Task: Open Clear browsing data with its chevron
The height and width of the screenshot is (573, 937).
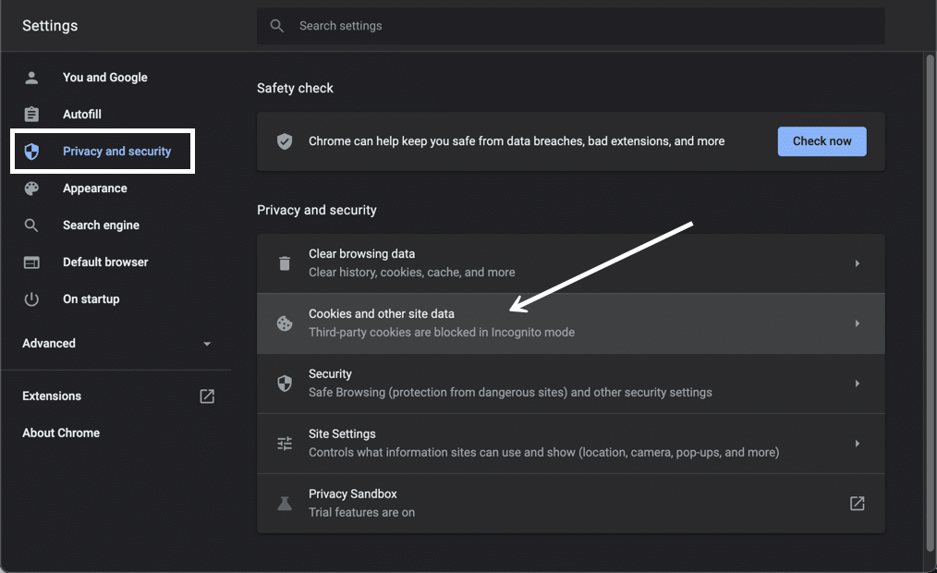Action: click(857, 262)
